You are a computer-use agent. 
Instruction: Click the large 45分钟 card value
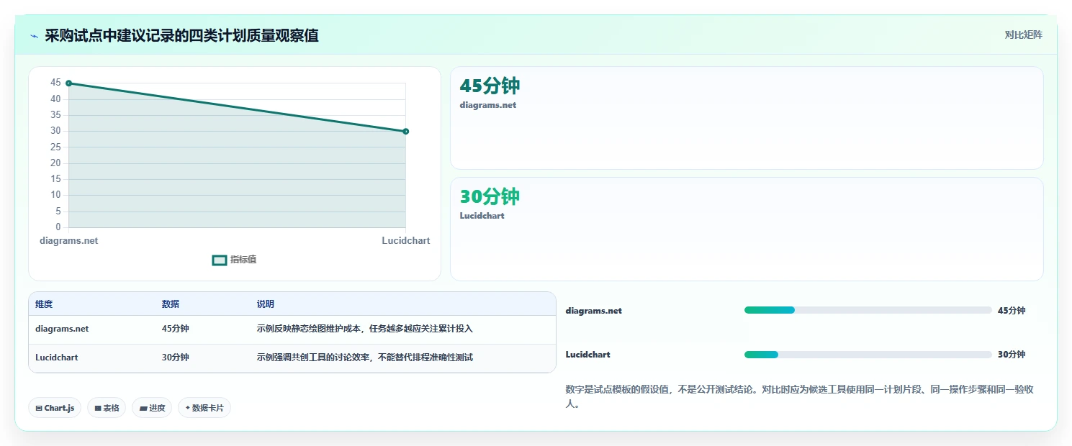(490, 86)
